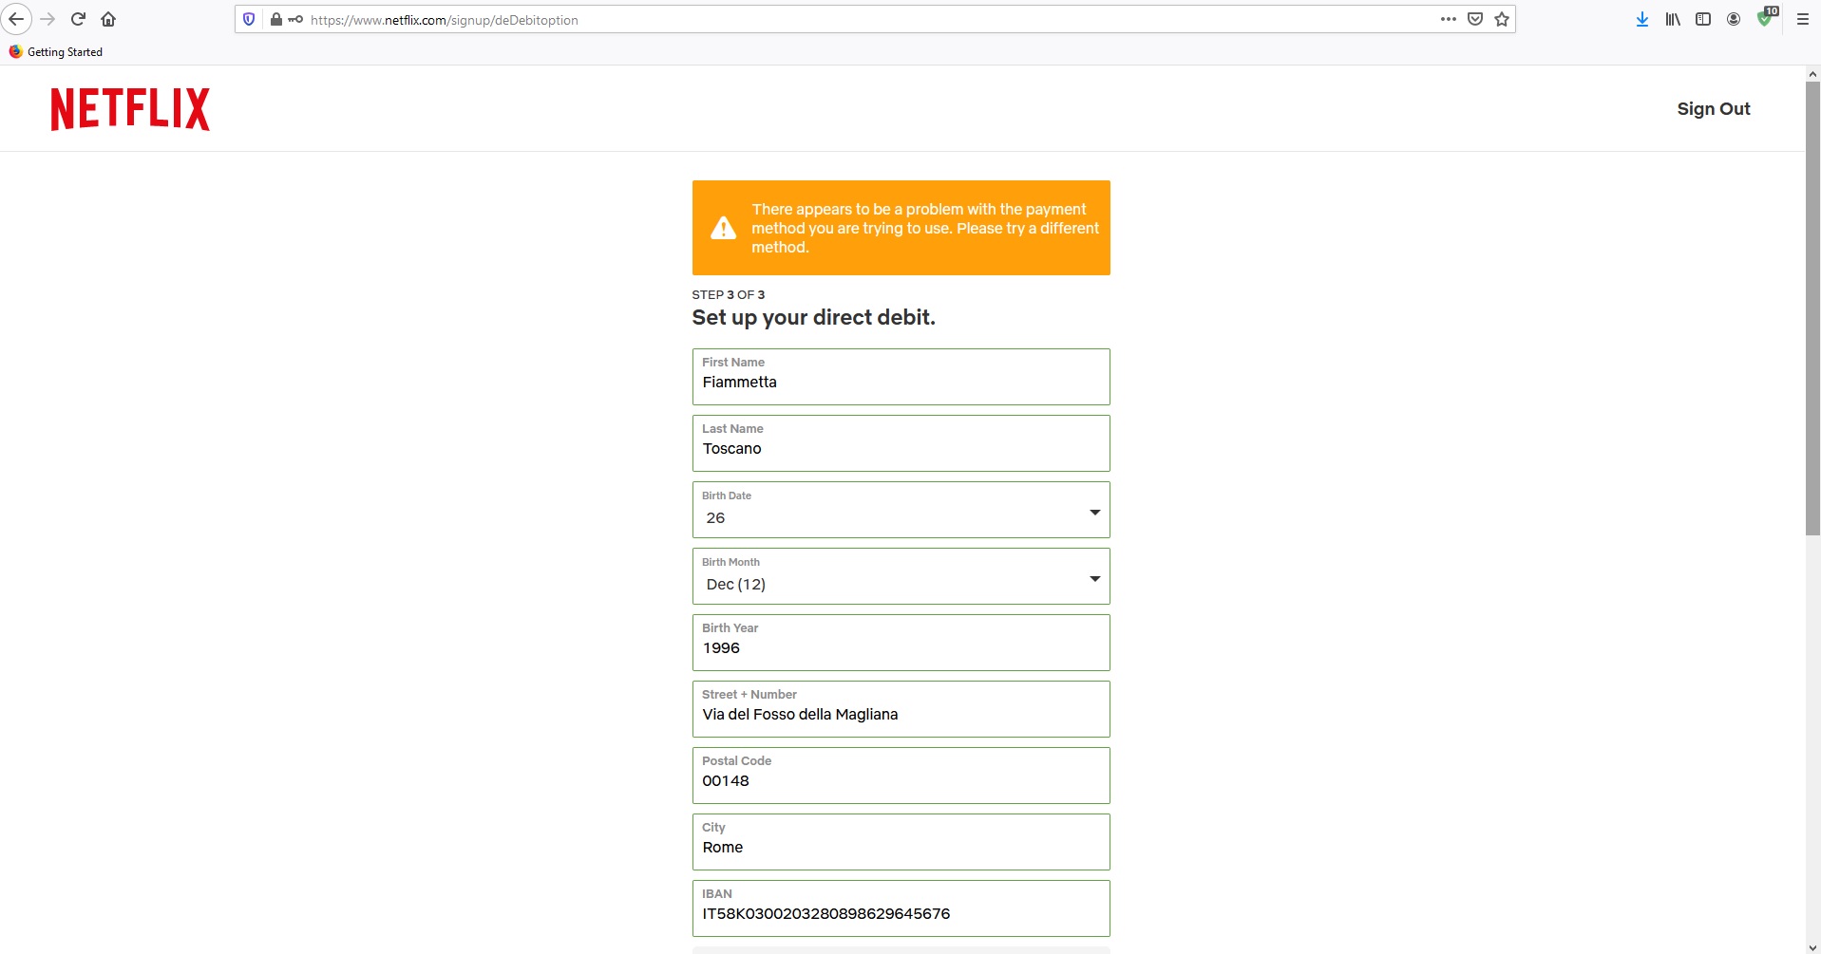The image size is (1821, 954).
Task: Open the tracking protection shield icon
Action: click(x=249, y=19)
